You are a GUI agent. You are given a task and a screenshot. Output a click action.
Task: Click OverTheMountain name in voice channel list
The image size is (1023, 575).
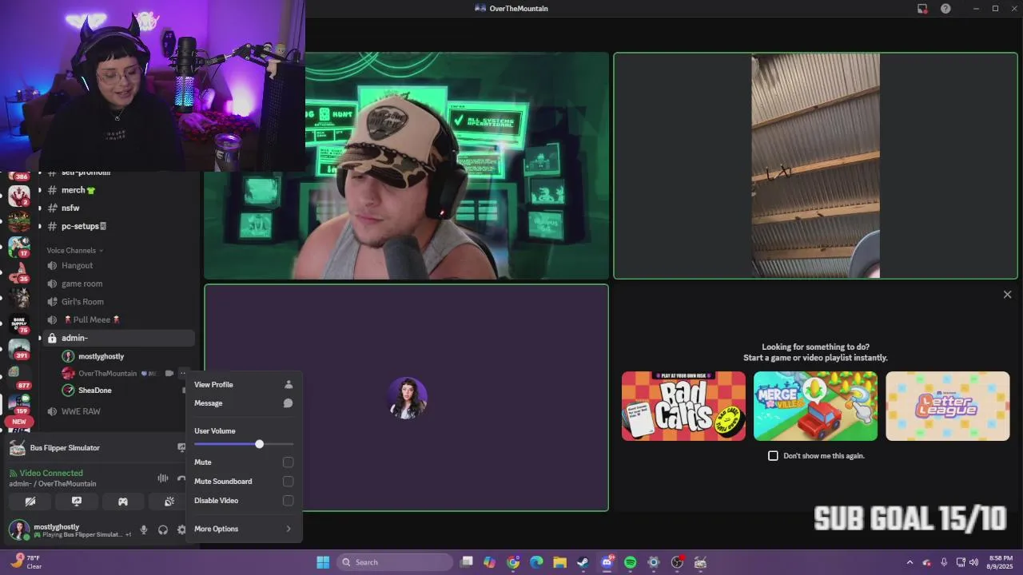point(107,373)
